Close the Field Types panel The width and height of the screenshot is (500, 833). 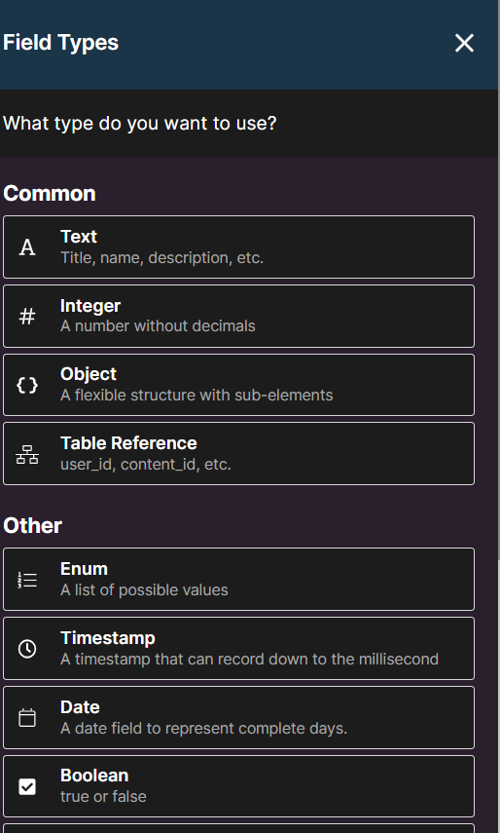click(x=464, y=43)
